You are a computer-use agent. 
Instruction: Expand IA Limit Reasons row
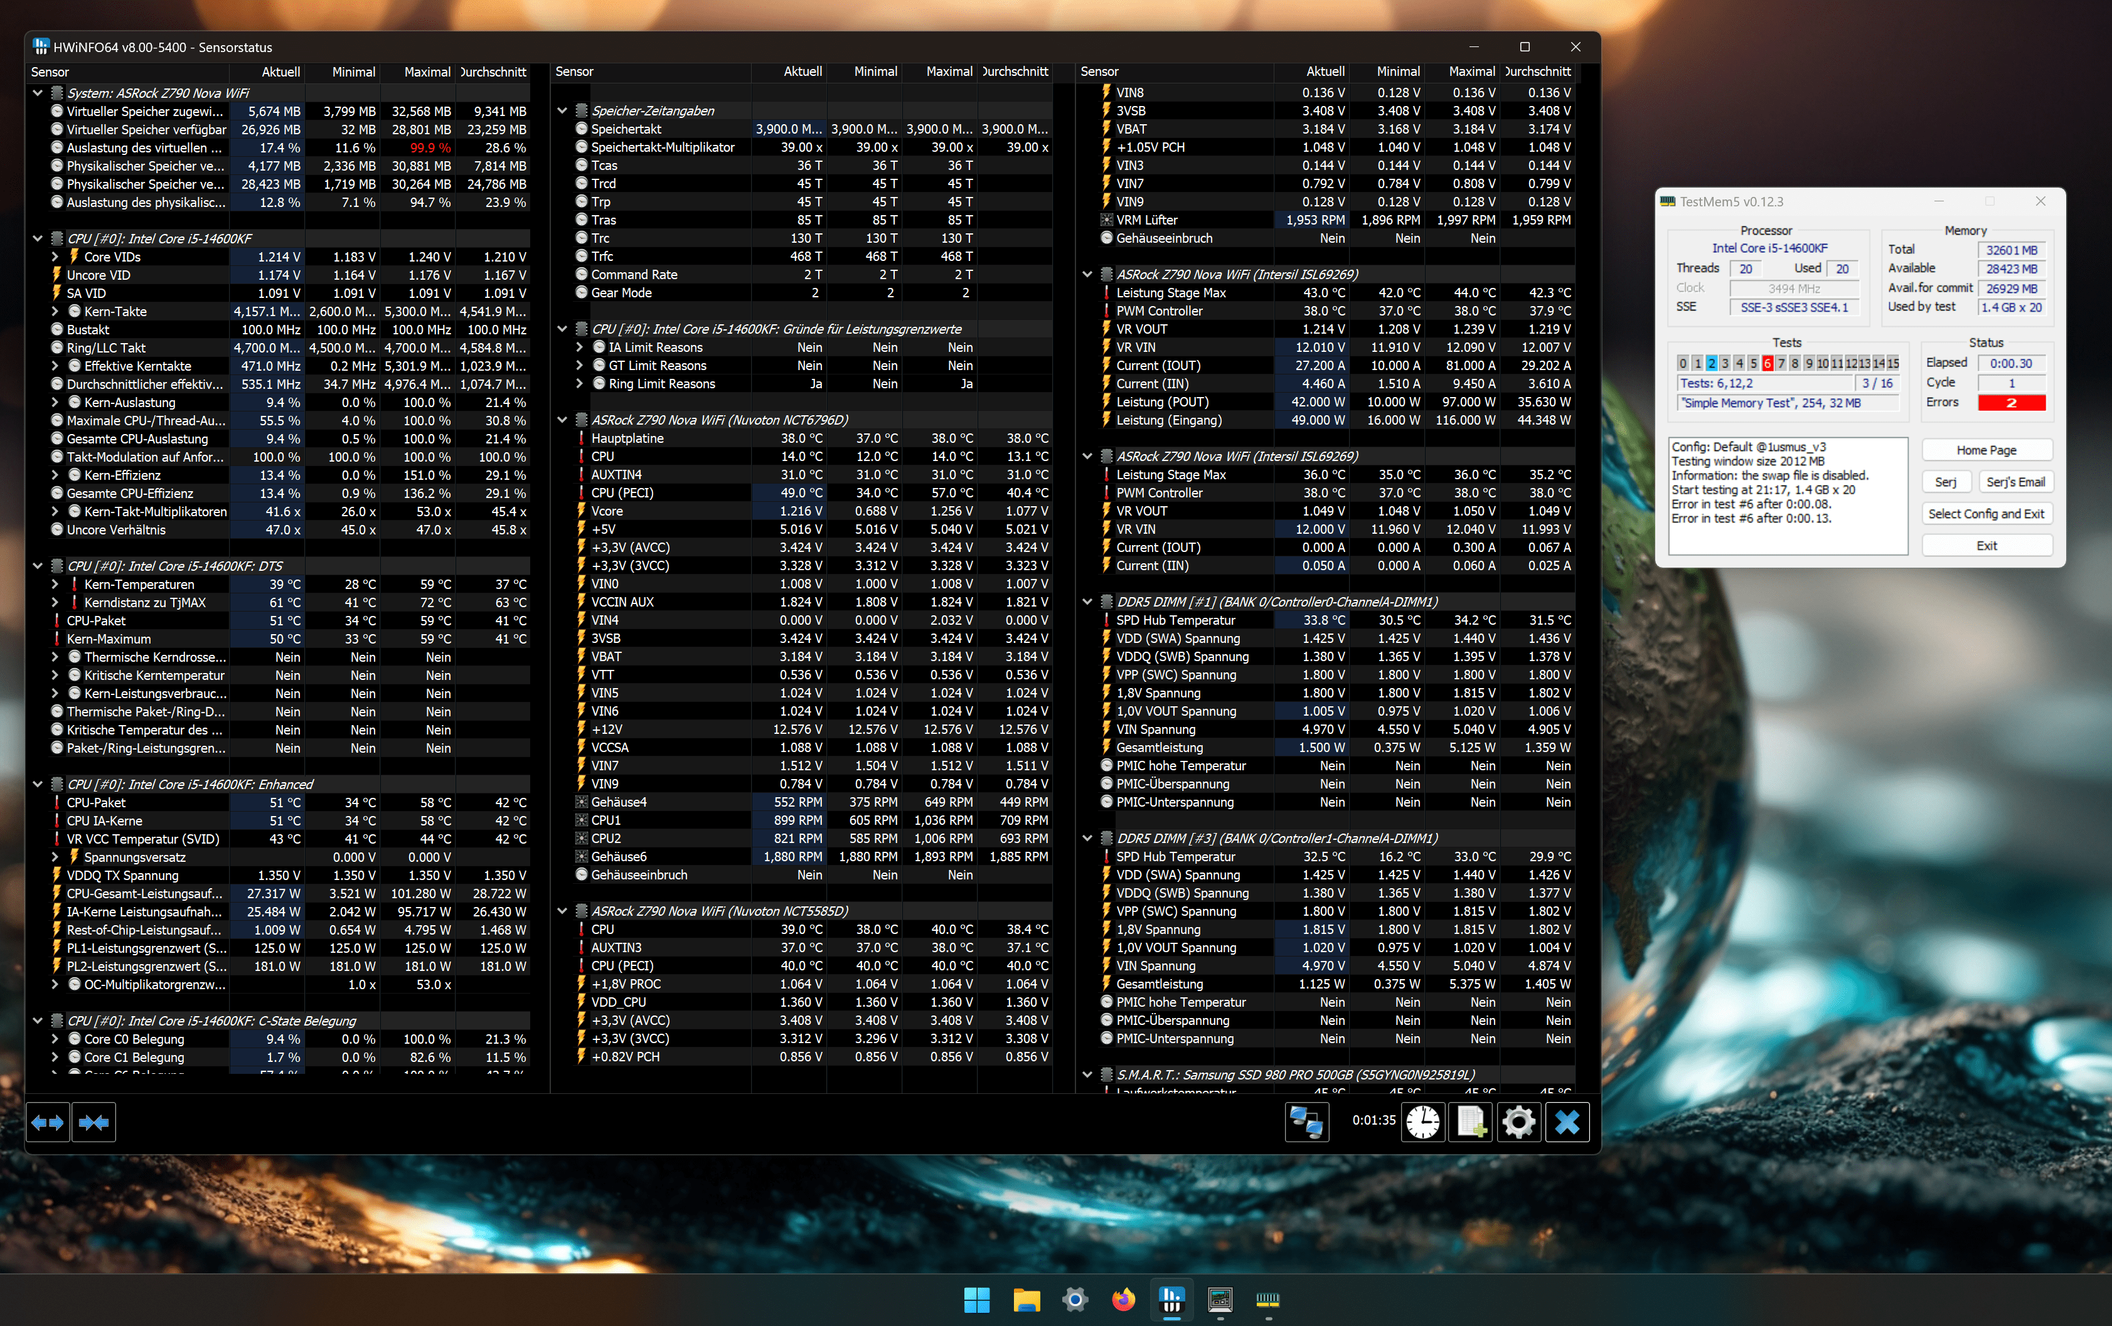580,347
